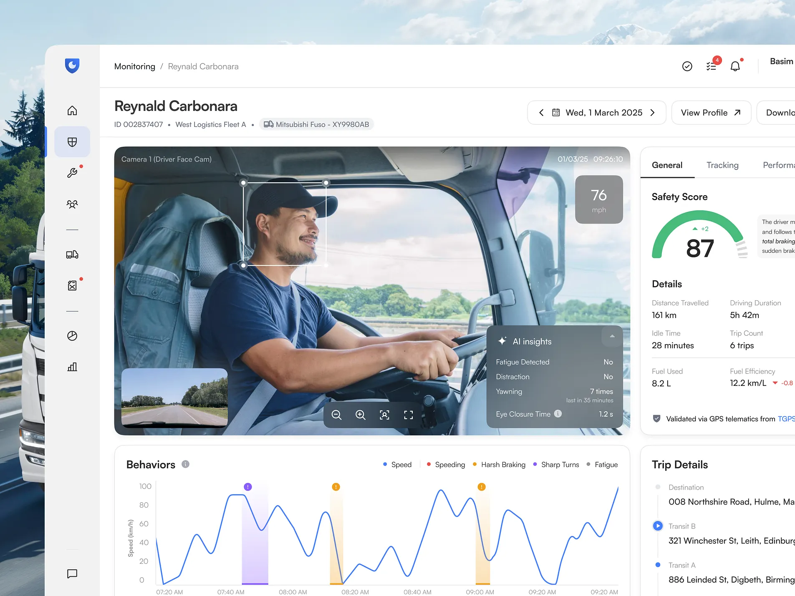
Task: Click the 76 mph speed indicator
Action: [x=599, y=199]
